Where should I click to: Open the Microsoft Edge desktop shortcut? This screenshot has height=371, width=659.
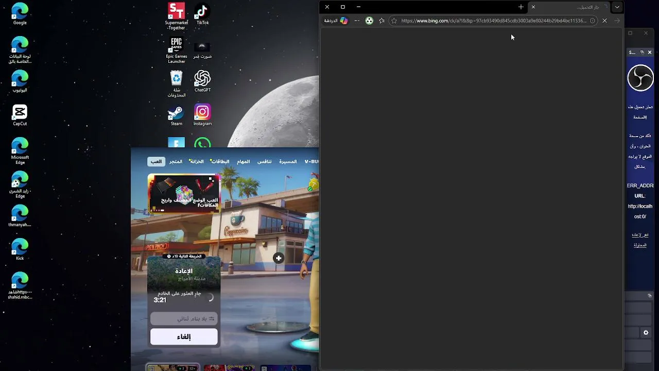(20, 151)
